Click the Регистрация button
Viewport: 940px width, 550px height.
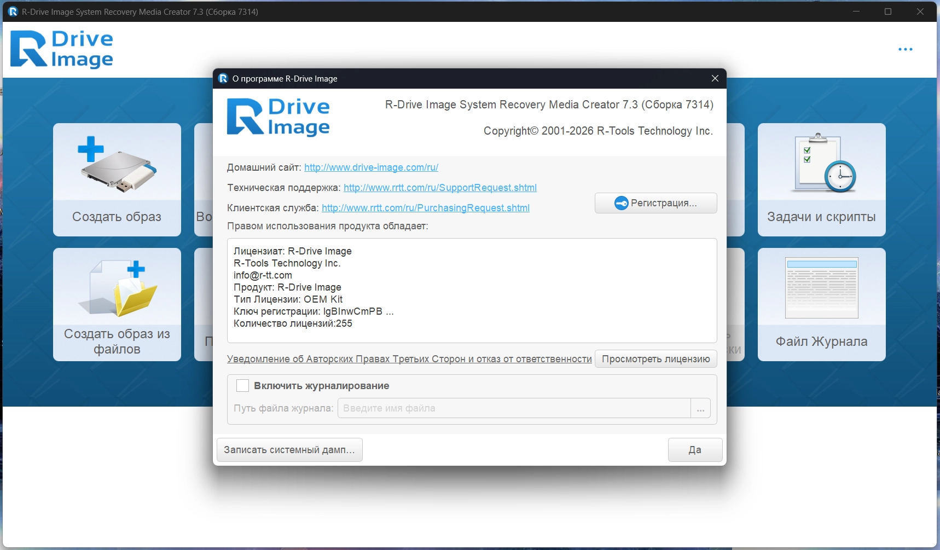[x=656, y=203]
